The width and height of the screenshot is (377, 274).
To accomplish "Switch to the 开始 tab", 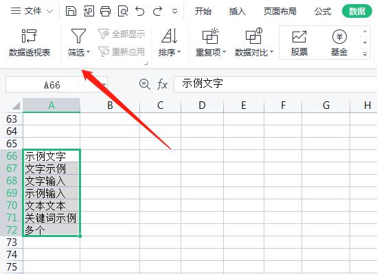I will pyautogui.click(x=203, y=11).
